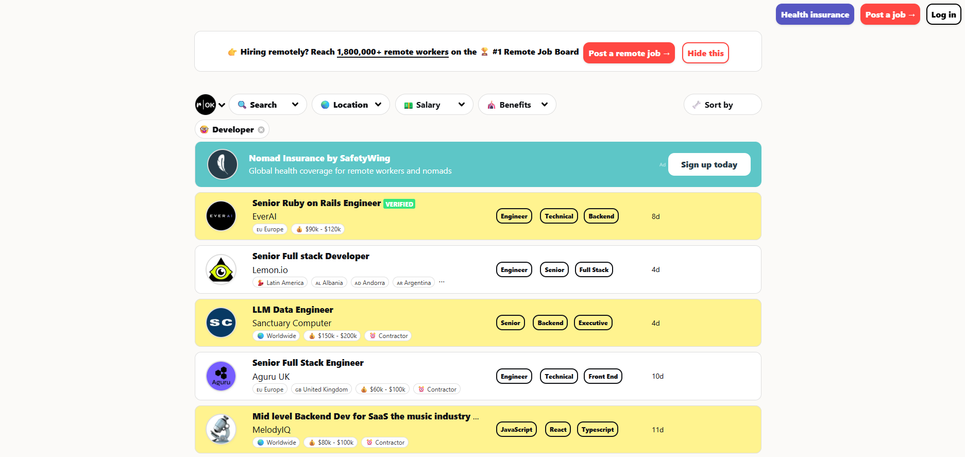This screenshot has height=457, width=965.
Task: Click the $150k - $200k salary chip
Action: coord(332,336)
